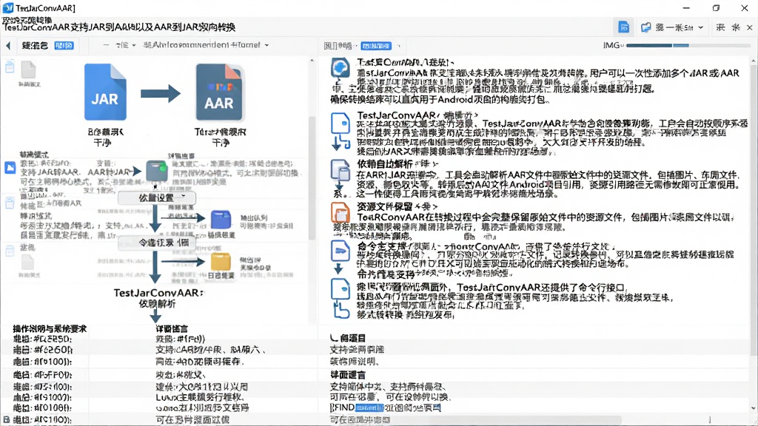The width and height of the screenshot is (758, 426).
Task: Click the gray file icon under the left toolbar
Action: pos(29,70)
